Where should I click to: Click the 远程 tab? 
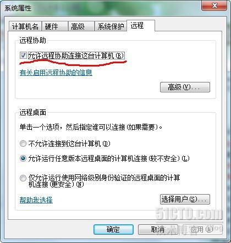coord(141,25)
